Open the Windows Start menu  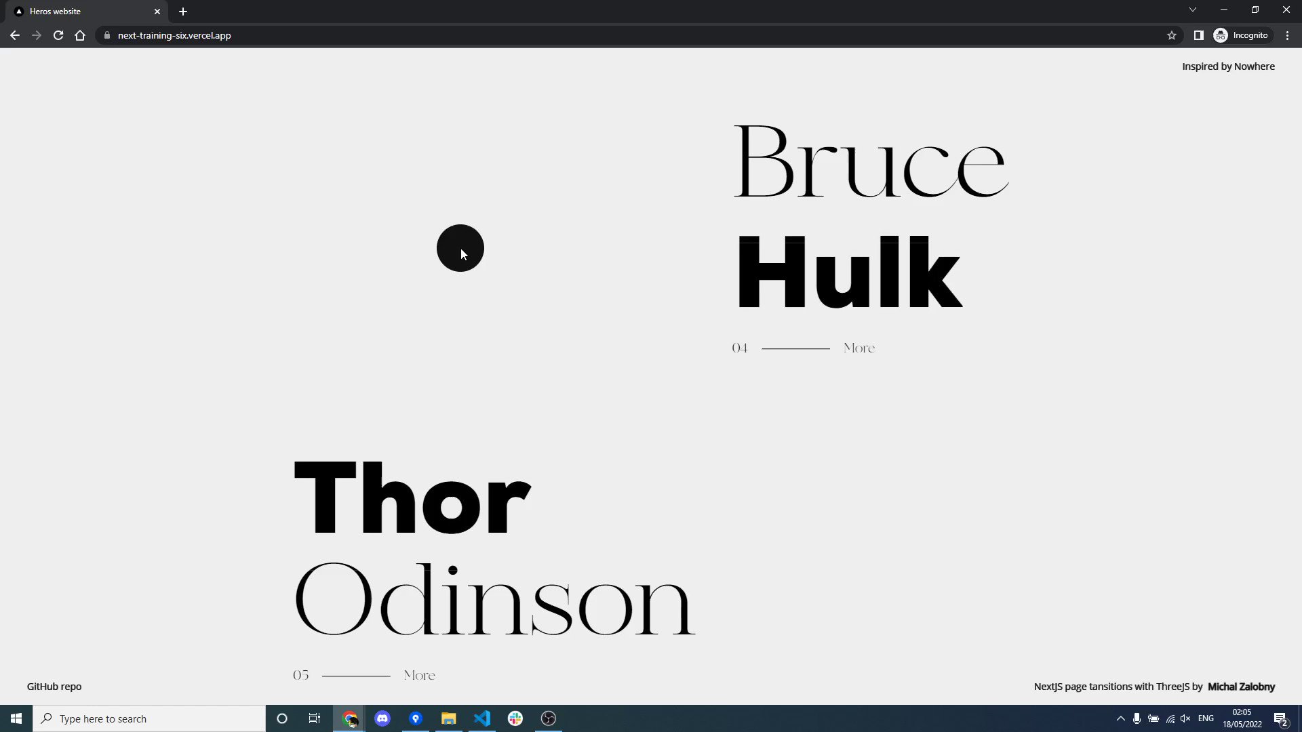[16, 718]
